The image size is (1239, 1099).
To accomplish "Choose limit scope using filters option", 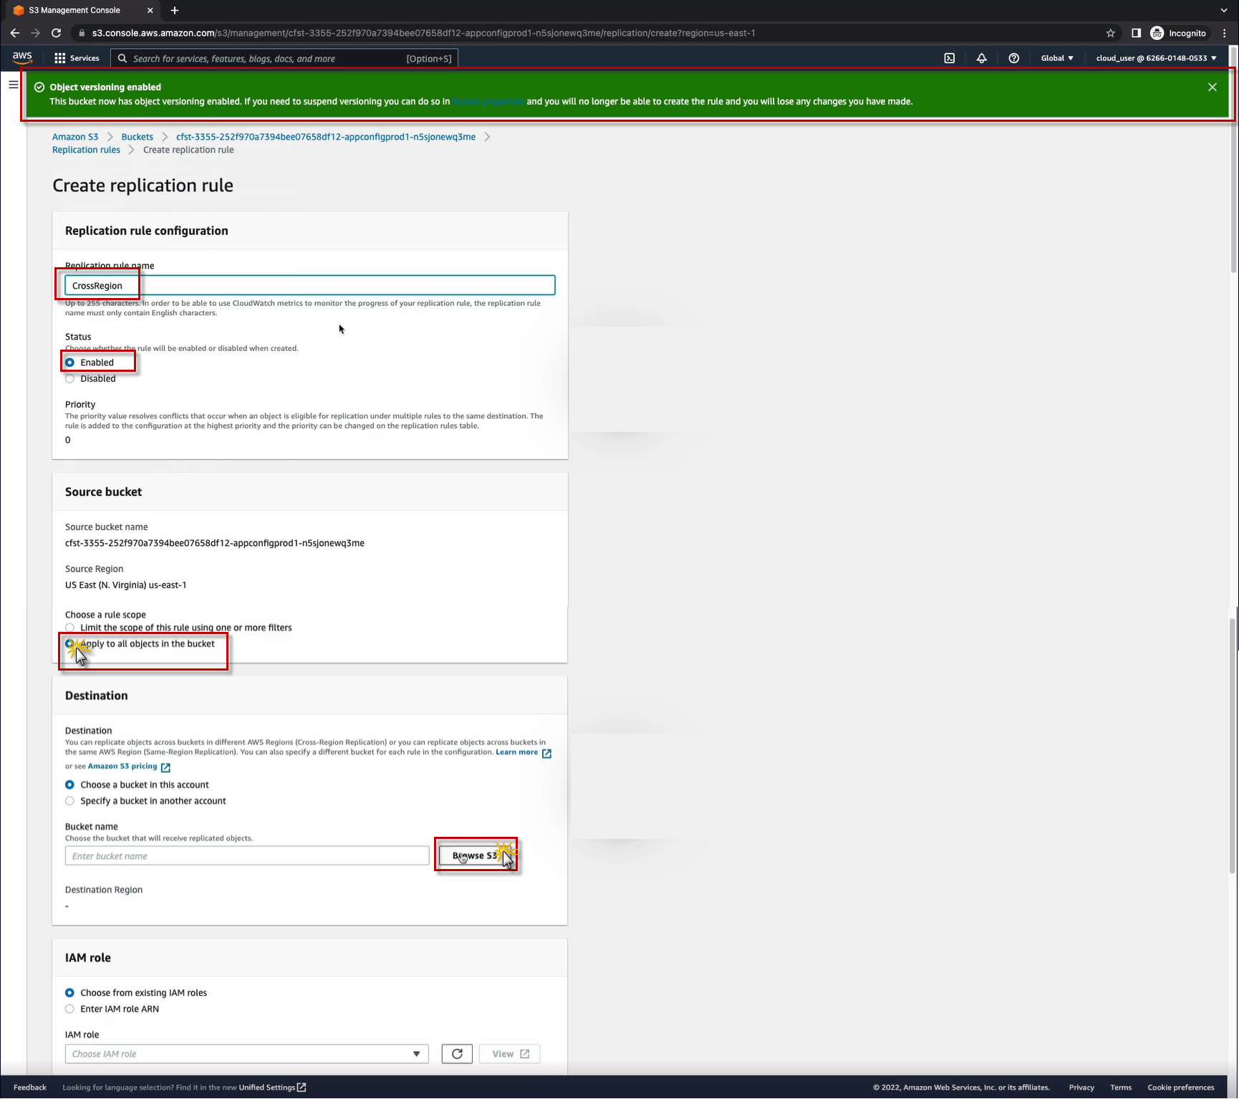I will pyautogui.click(x=70, y=628).
